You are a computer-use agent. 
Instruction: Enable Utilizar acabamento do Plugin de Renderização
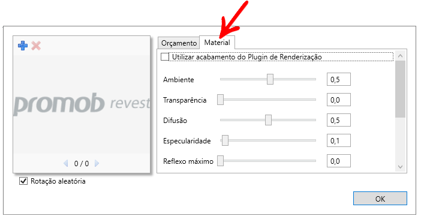[x=164, y=57]
